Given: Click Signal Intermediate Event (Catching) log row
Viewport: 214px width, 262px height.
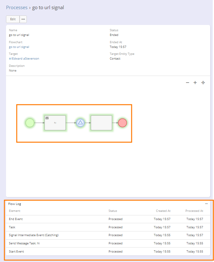Looking at the screenshot, I should coord(34,235).
